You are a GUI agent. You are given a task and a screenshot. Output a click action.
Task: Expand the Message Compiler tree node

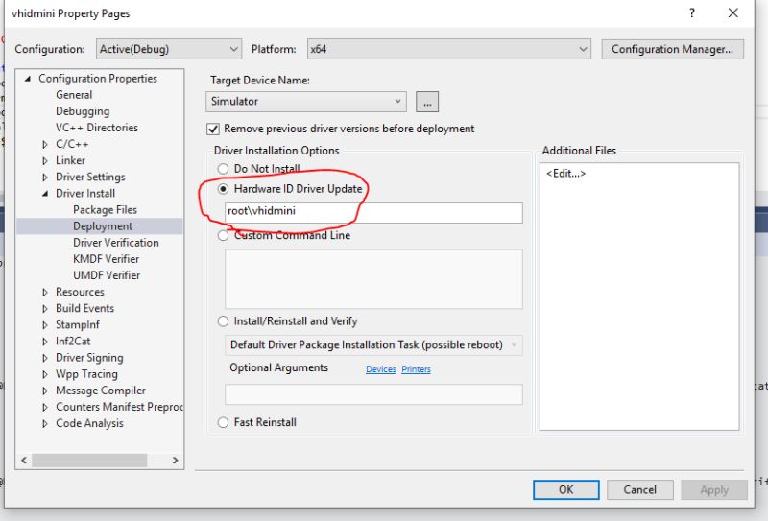[x=45, y=391]
